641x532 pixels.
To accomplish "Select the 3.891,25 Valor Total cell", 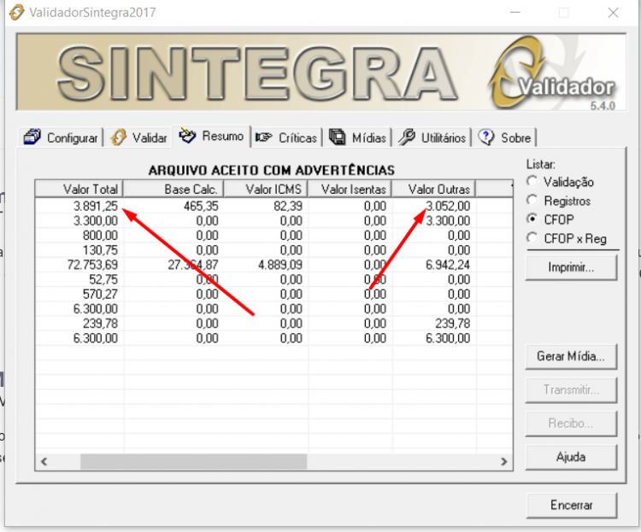I will [95, 206].
